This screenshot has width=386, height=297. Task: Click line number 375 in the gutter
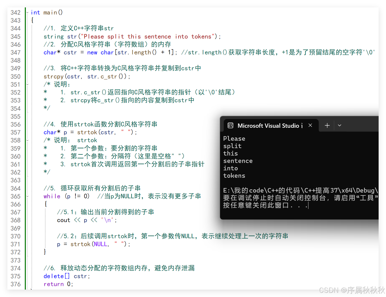(16, 276)
